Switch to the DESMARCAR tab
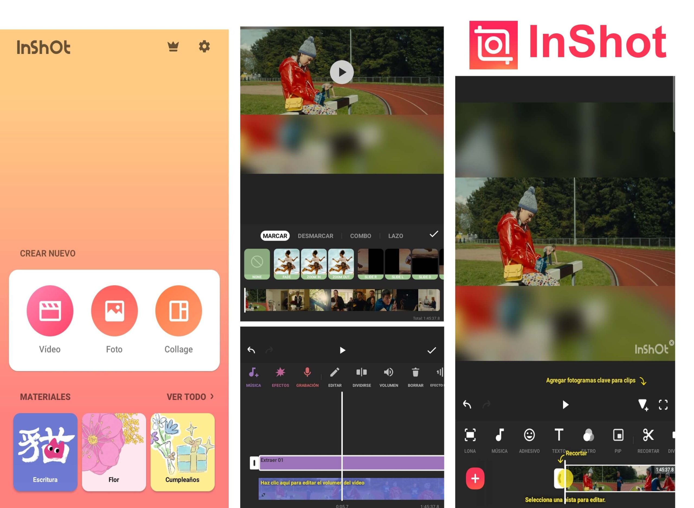Viewport: 694px width, 508px height. click(x=316, y=236)
